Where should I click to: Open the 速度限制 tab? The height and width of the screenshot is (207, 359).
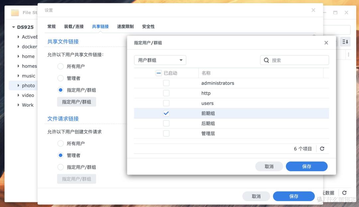click(125, 27)
